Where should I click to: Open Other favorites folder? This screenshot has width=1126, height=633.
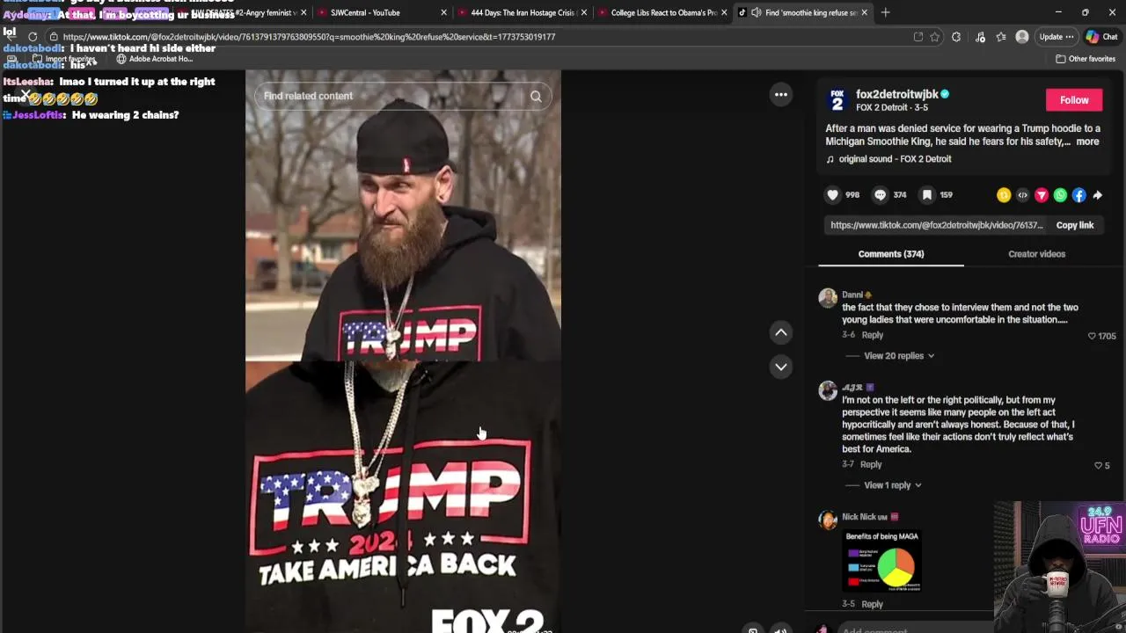click(1086, 59)
